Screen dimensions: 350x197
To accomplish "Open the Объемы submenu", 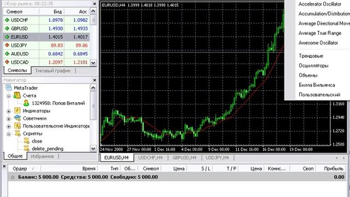I will tap(308, 76).
